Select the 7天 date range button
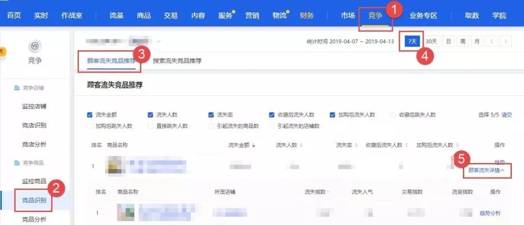The image size is (524, 225). tap(412, 41)
